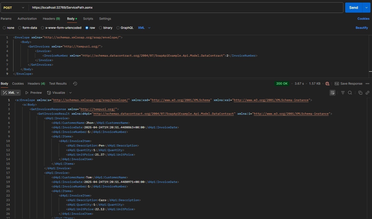The height and width of the screenshot is (219, 372).
Task: Click the GetInvoicesResponse tag in response
Action: click(74, 109)
